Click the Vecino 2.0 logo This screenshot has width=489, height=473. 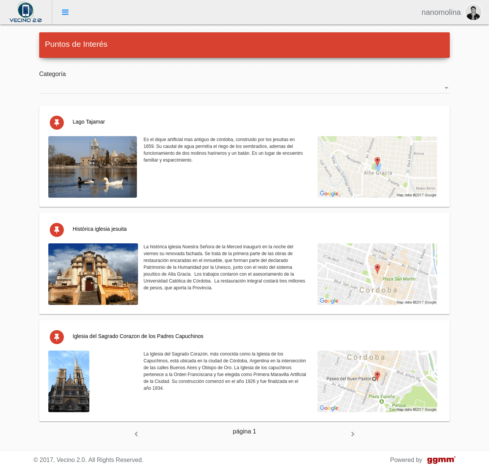coord(25,12)
